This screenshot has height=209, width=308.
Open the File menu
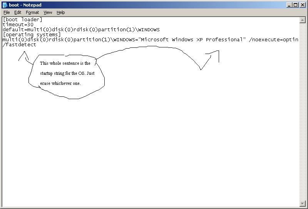pyautogui.click(x=7, y=12)
